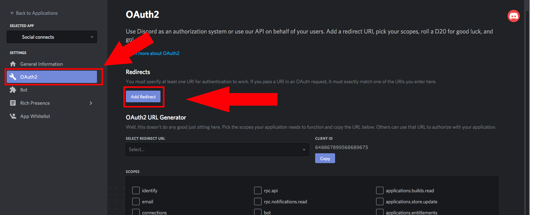Tick the applications.builds.read checkbox

[380, 190]
